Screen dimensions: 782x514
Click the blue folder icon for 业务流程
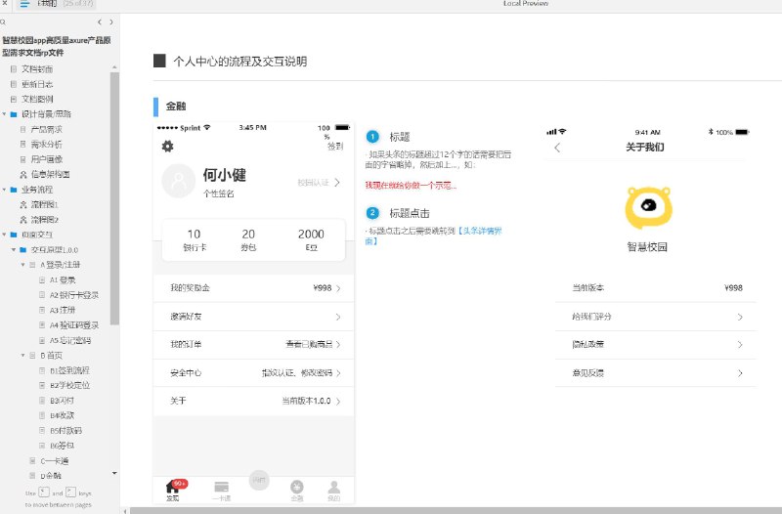(14, 190)
